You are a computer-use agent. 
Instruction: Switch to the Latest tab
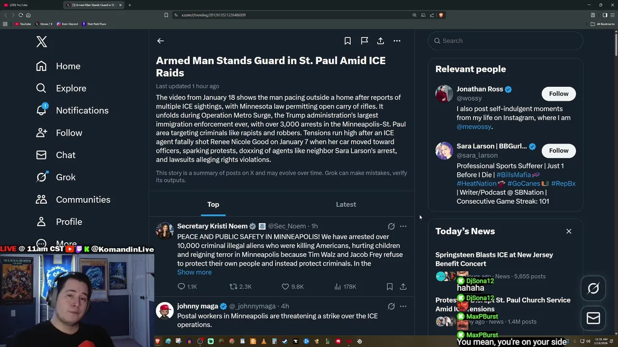click(x=346, y=204)
